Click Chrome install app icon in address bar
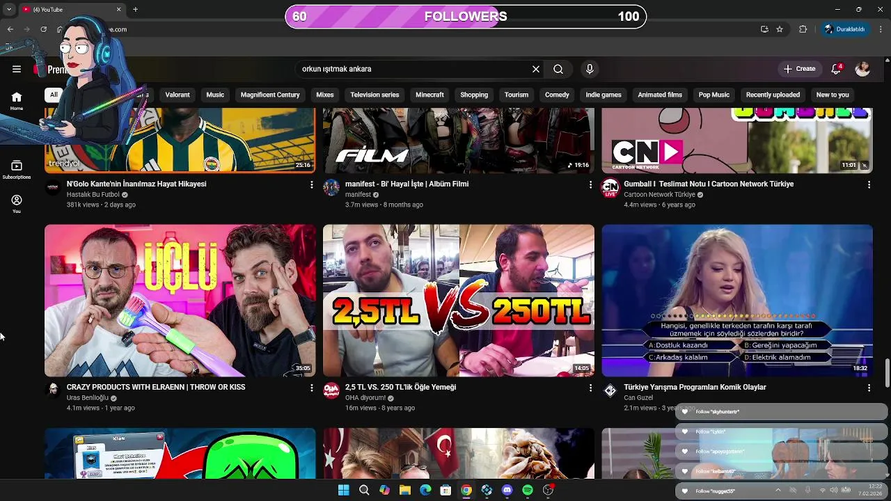The width and height of the screenshot is (891, 501). click(764, 29)
